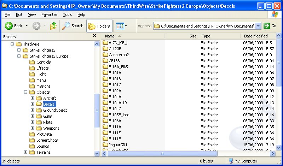Select the F-104C folder icon
283x166 pixels.
(105, 109)
